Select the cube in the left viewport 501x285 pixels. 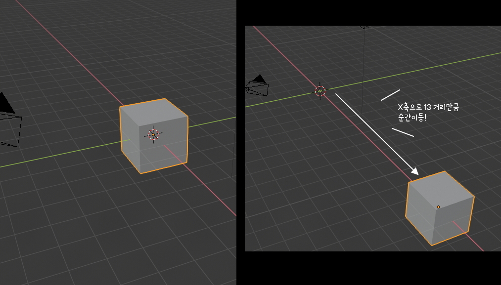point(154,136)
